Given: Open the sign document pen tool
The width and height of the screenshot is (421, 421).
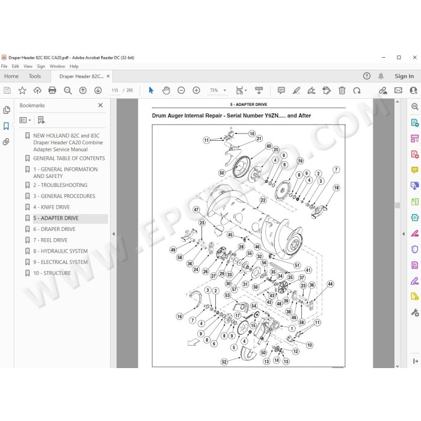Looking at the screenshot, I should tap(312, 90).
